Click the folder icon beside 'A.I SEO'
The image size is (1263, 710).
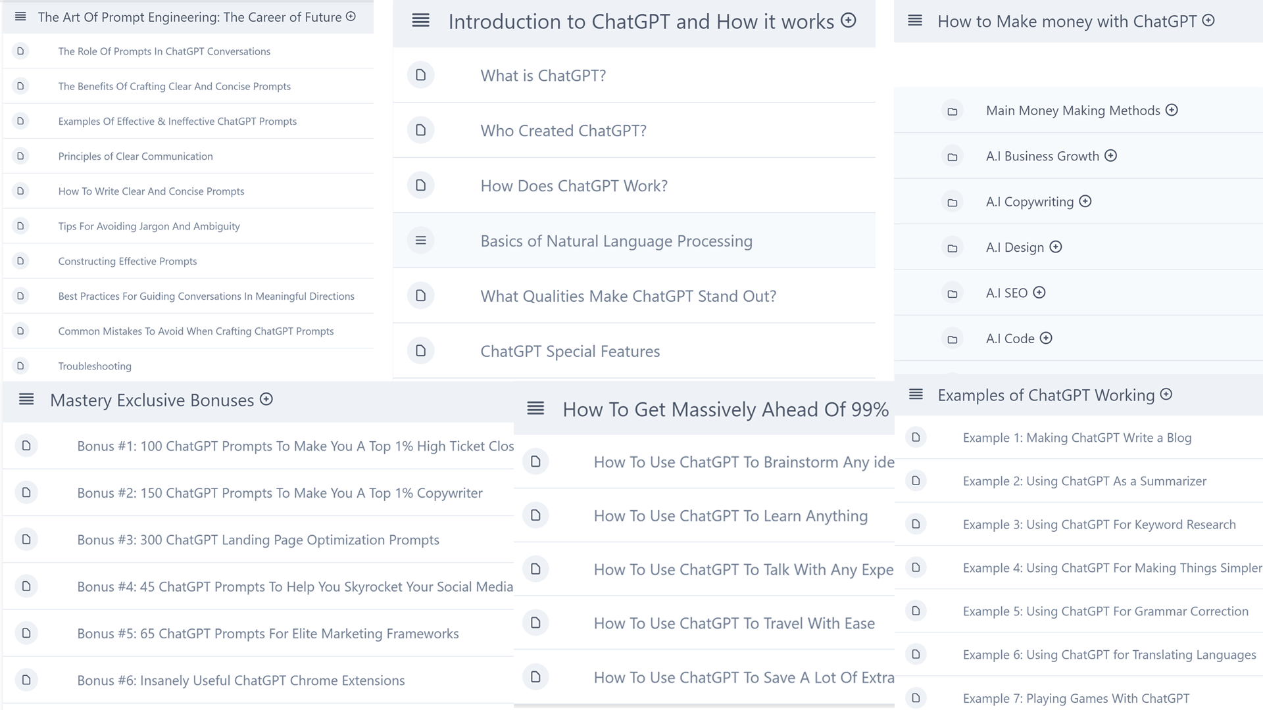click(952, 293)
